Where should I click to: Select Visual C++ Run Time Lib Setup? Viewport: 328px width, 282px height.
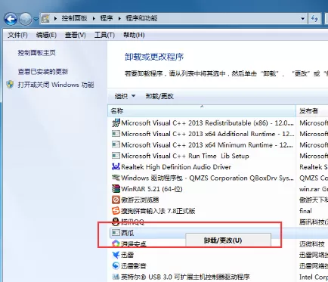(x=185, y=156)
